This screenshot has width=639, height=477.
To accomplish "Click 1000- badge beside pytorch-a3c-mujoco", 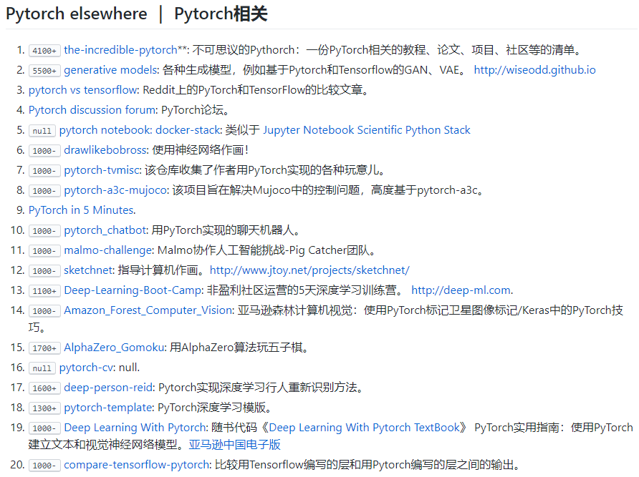I will (x=44, y=190).
